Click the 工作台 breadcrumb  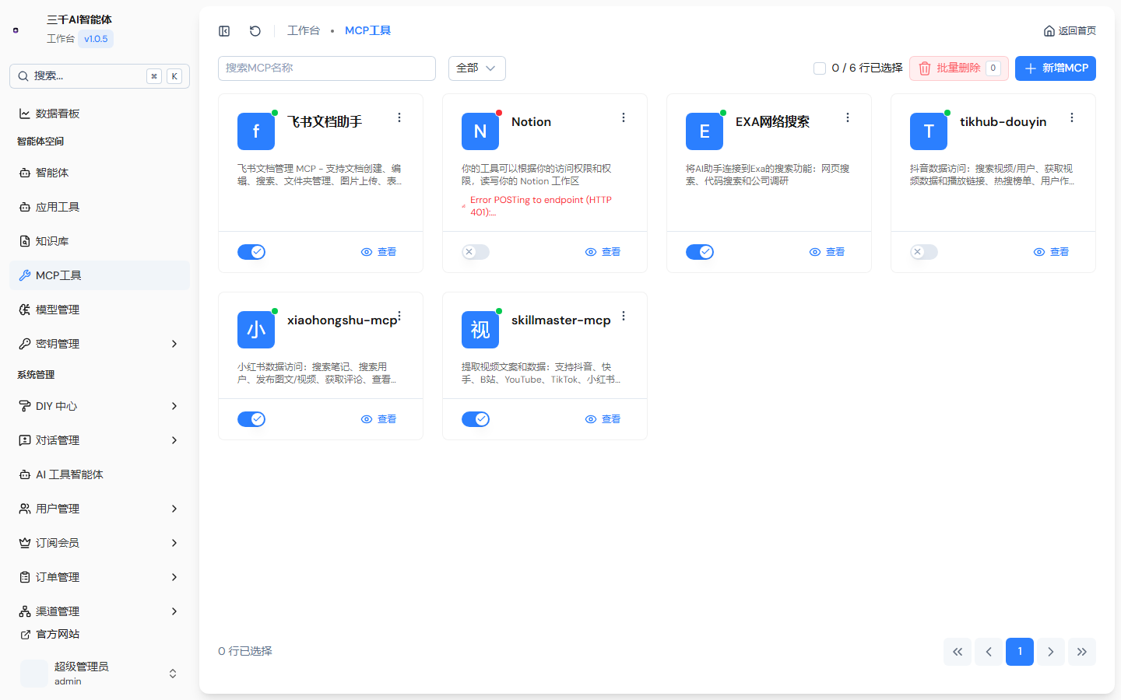pos(304,31)
